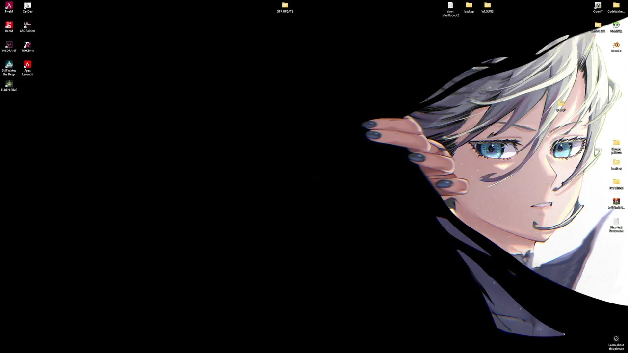Select the TEKKEN 8 desktop icon
This screenshot has height=353, width=628.
[x=27, y=47]
